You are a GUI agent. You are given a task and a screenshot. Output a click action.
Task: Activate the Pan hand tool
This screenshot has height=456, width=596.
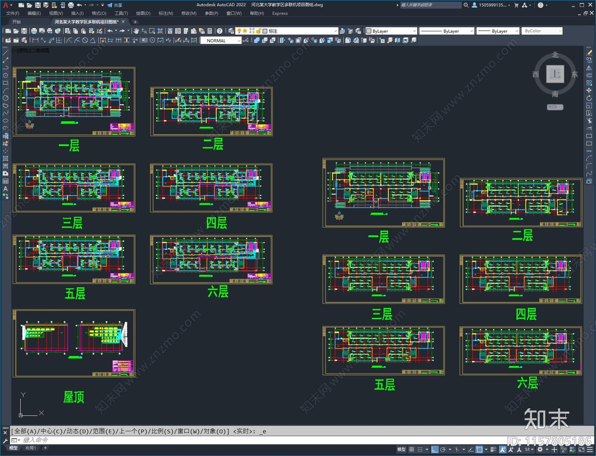click(x=136, y=31)
